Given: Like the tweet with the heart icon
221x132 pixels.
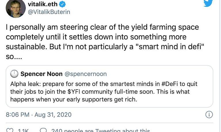Looking at the screenshot, I should (x=10, y=130).
